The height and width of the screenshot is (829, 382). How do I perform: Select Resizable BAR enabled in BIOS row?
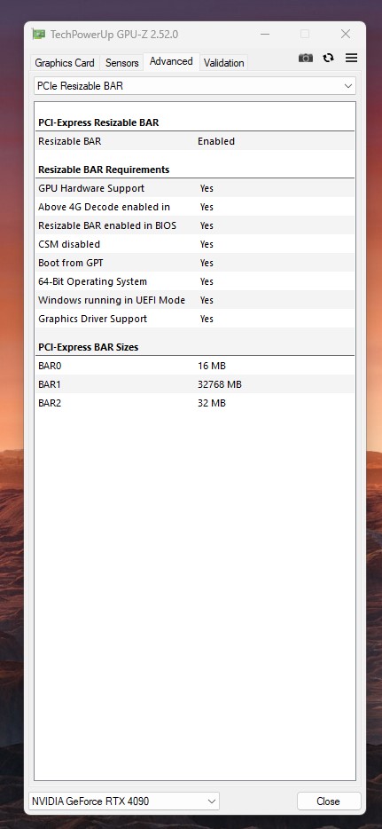click(x=195, y=225)
